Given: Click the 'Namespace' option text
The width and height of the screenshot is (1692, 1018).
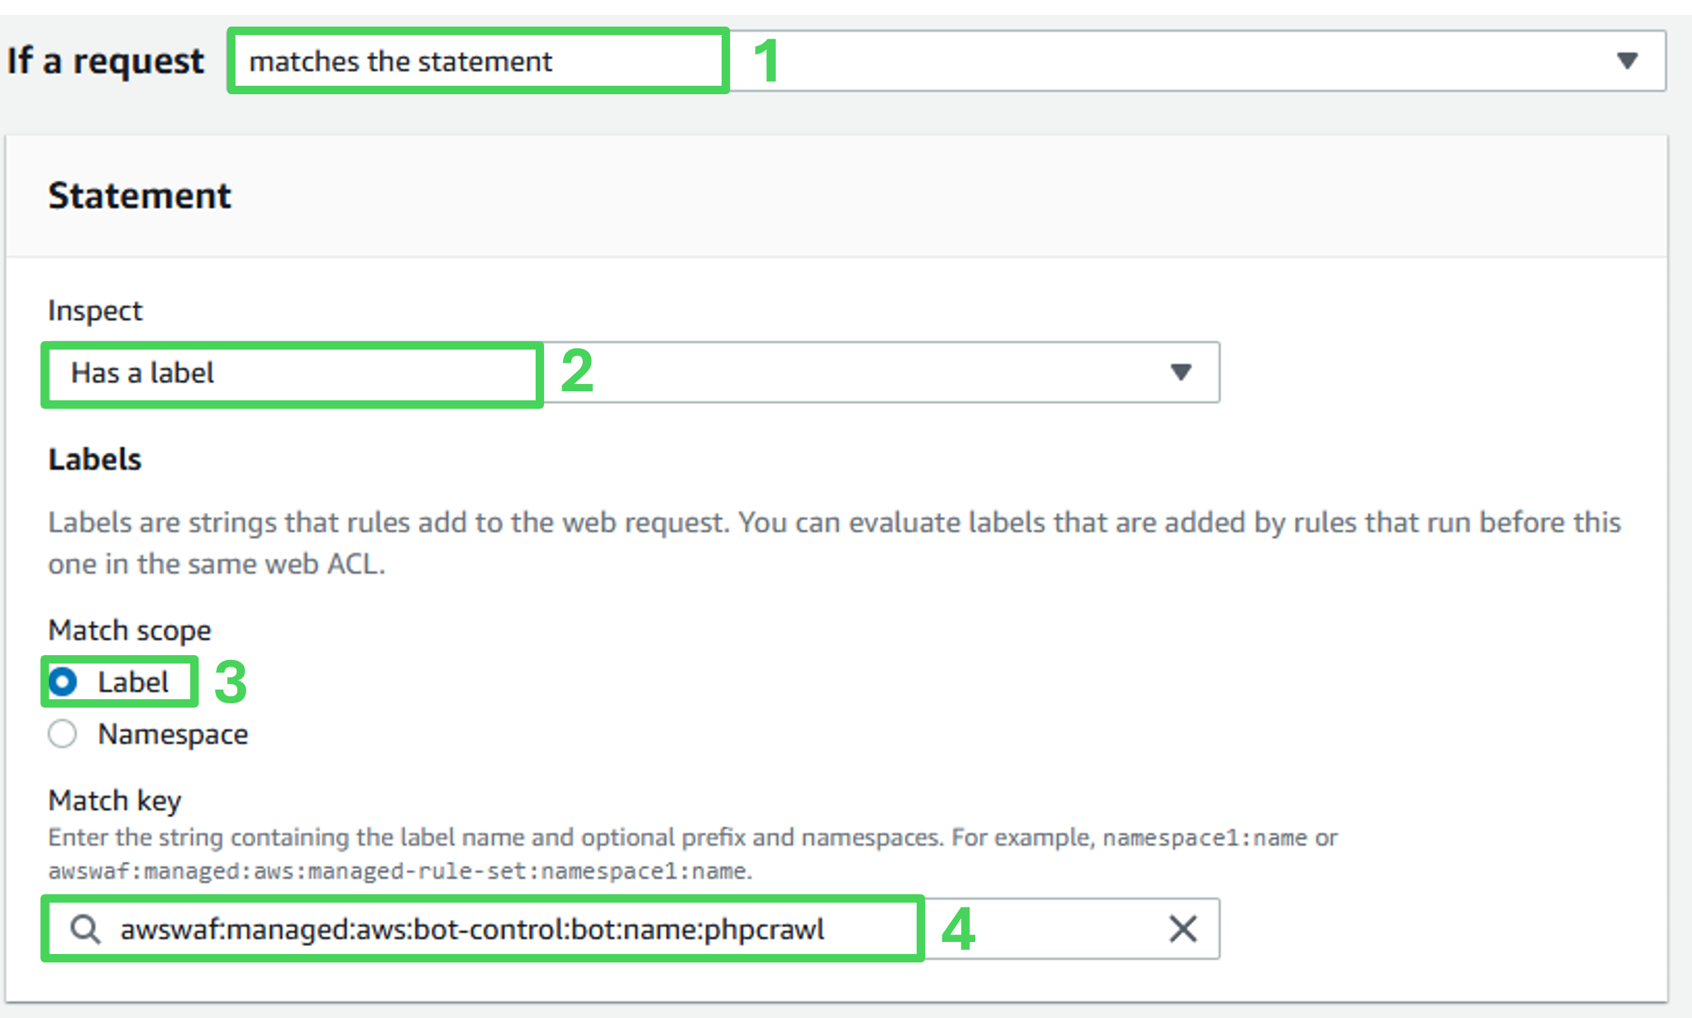Looking at the screenshot, I should [x=173, y=734].
